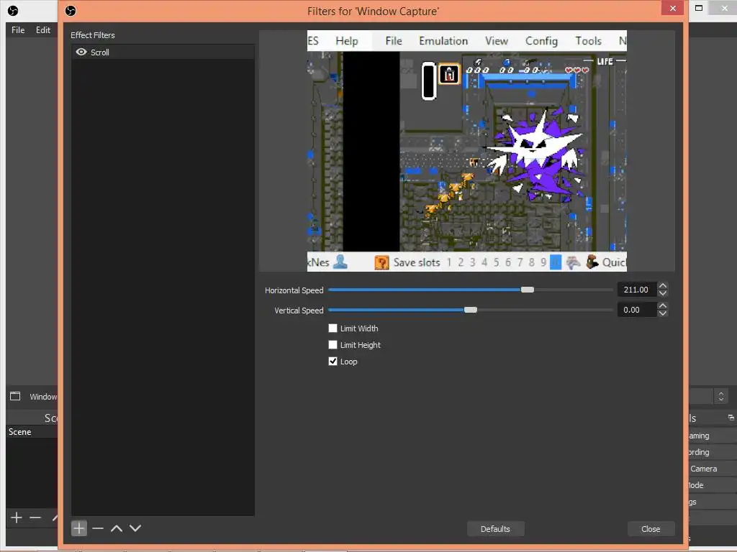This screenshot has height=552, width=737.
Task: Click the Horizontal Speed value field
Action: click(637, 290)
